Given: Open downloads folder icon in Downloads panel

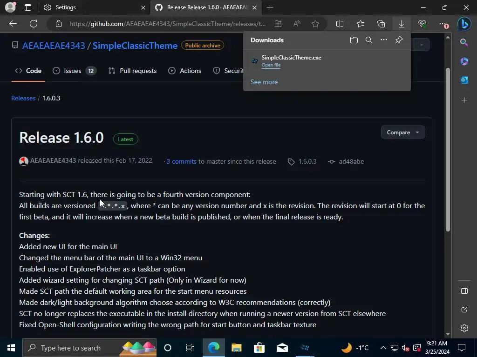Looking at the screenshot, I should point(354,40).
